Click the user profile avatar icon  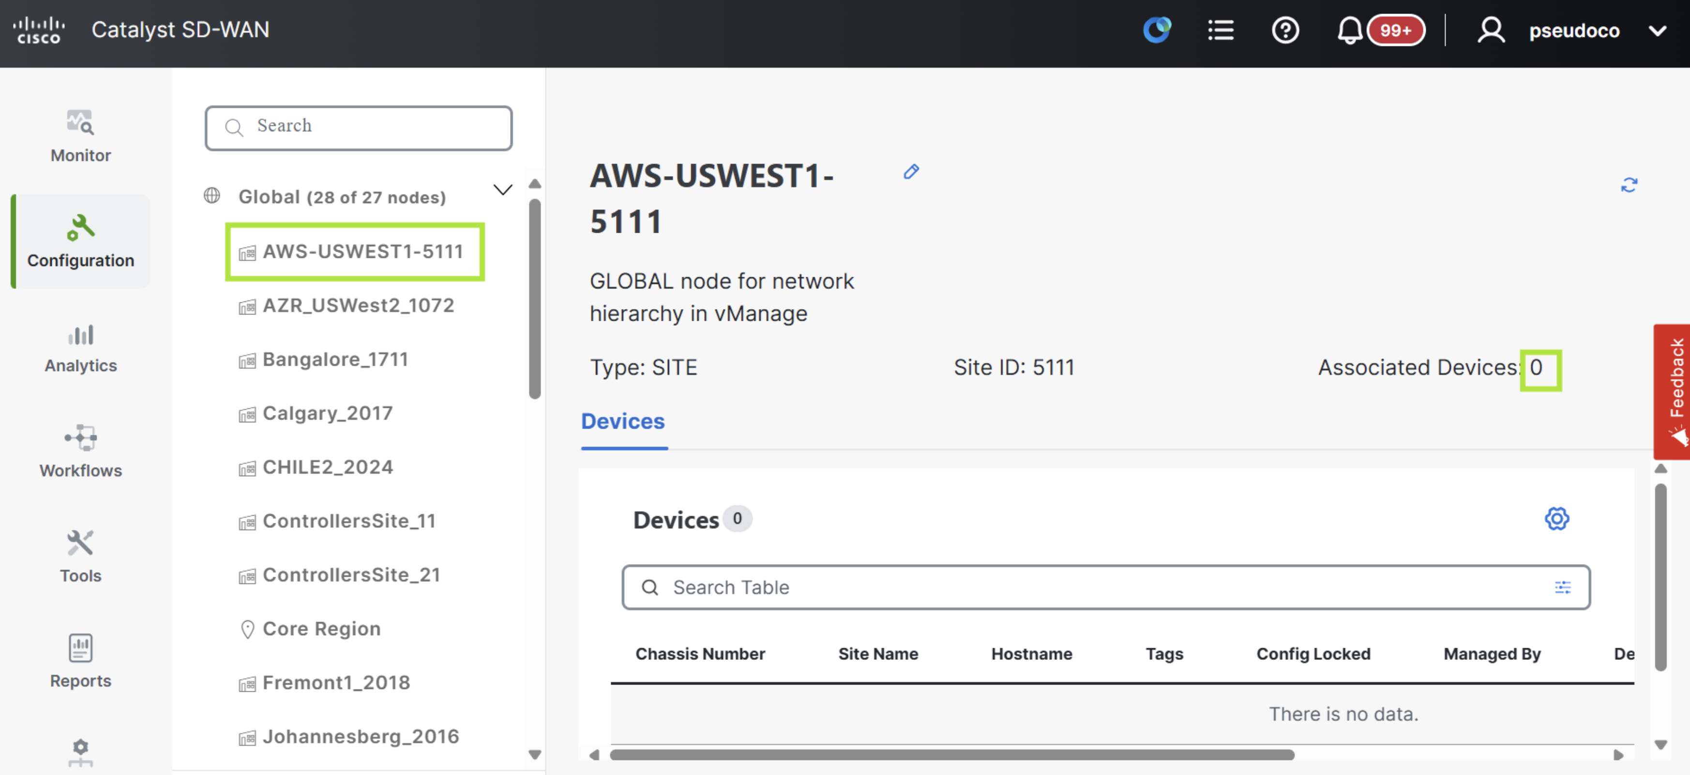[1491, 30]
